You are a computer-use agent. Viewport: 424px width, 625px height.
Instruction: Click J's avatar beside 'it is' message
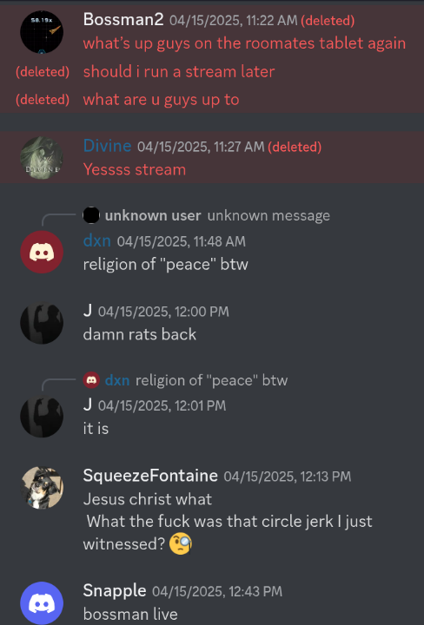pos(42,417)
